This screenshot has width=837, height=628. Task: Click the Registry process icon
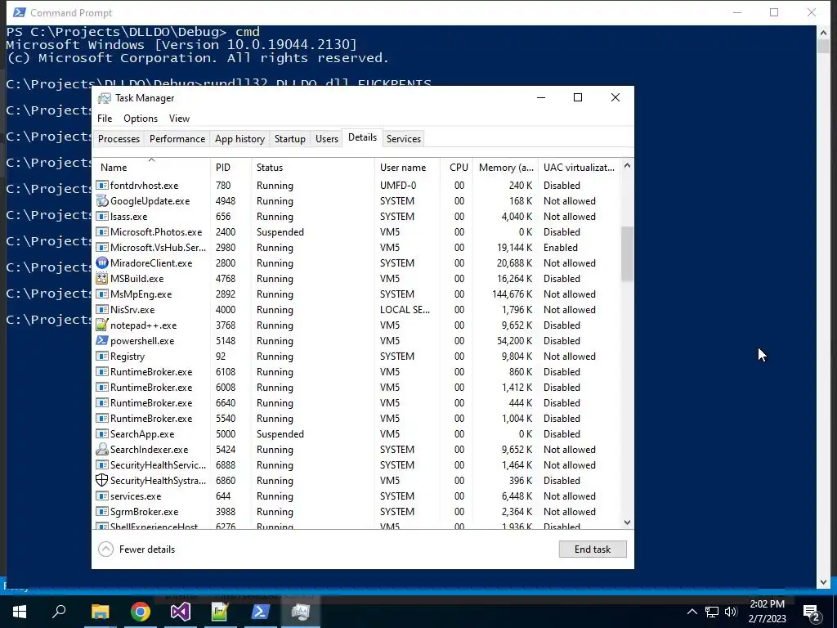point(101,357)
